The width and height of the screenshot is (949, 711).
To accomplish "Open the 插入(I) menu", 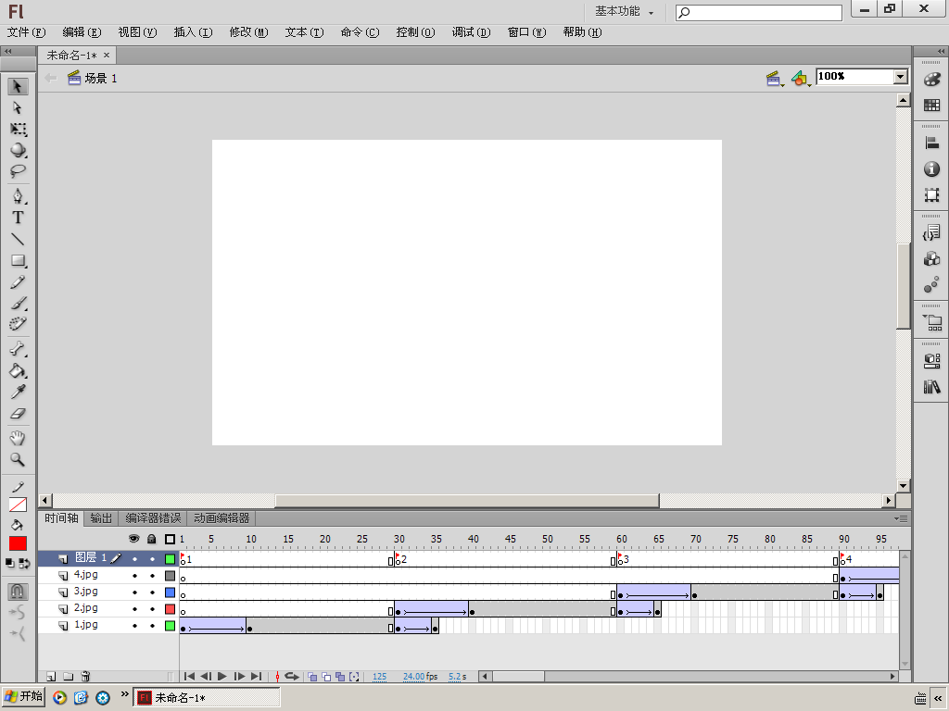I will pyautogui.click(x=193, y=32).
